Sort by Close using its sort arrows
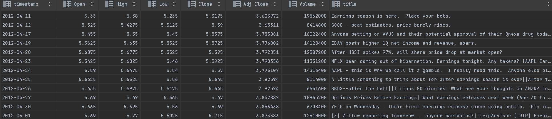The image size is (552, 119). [219, 4]
